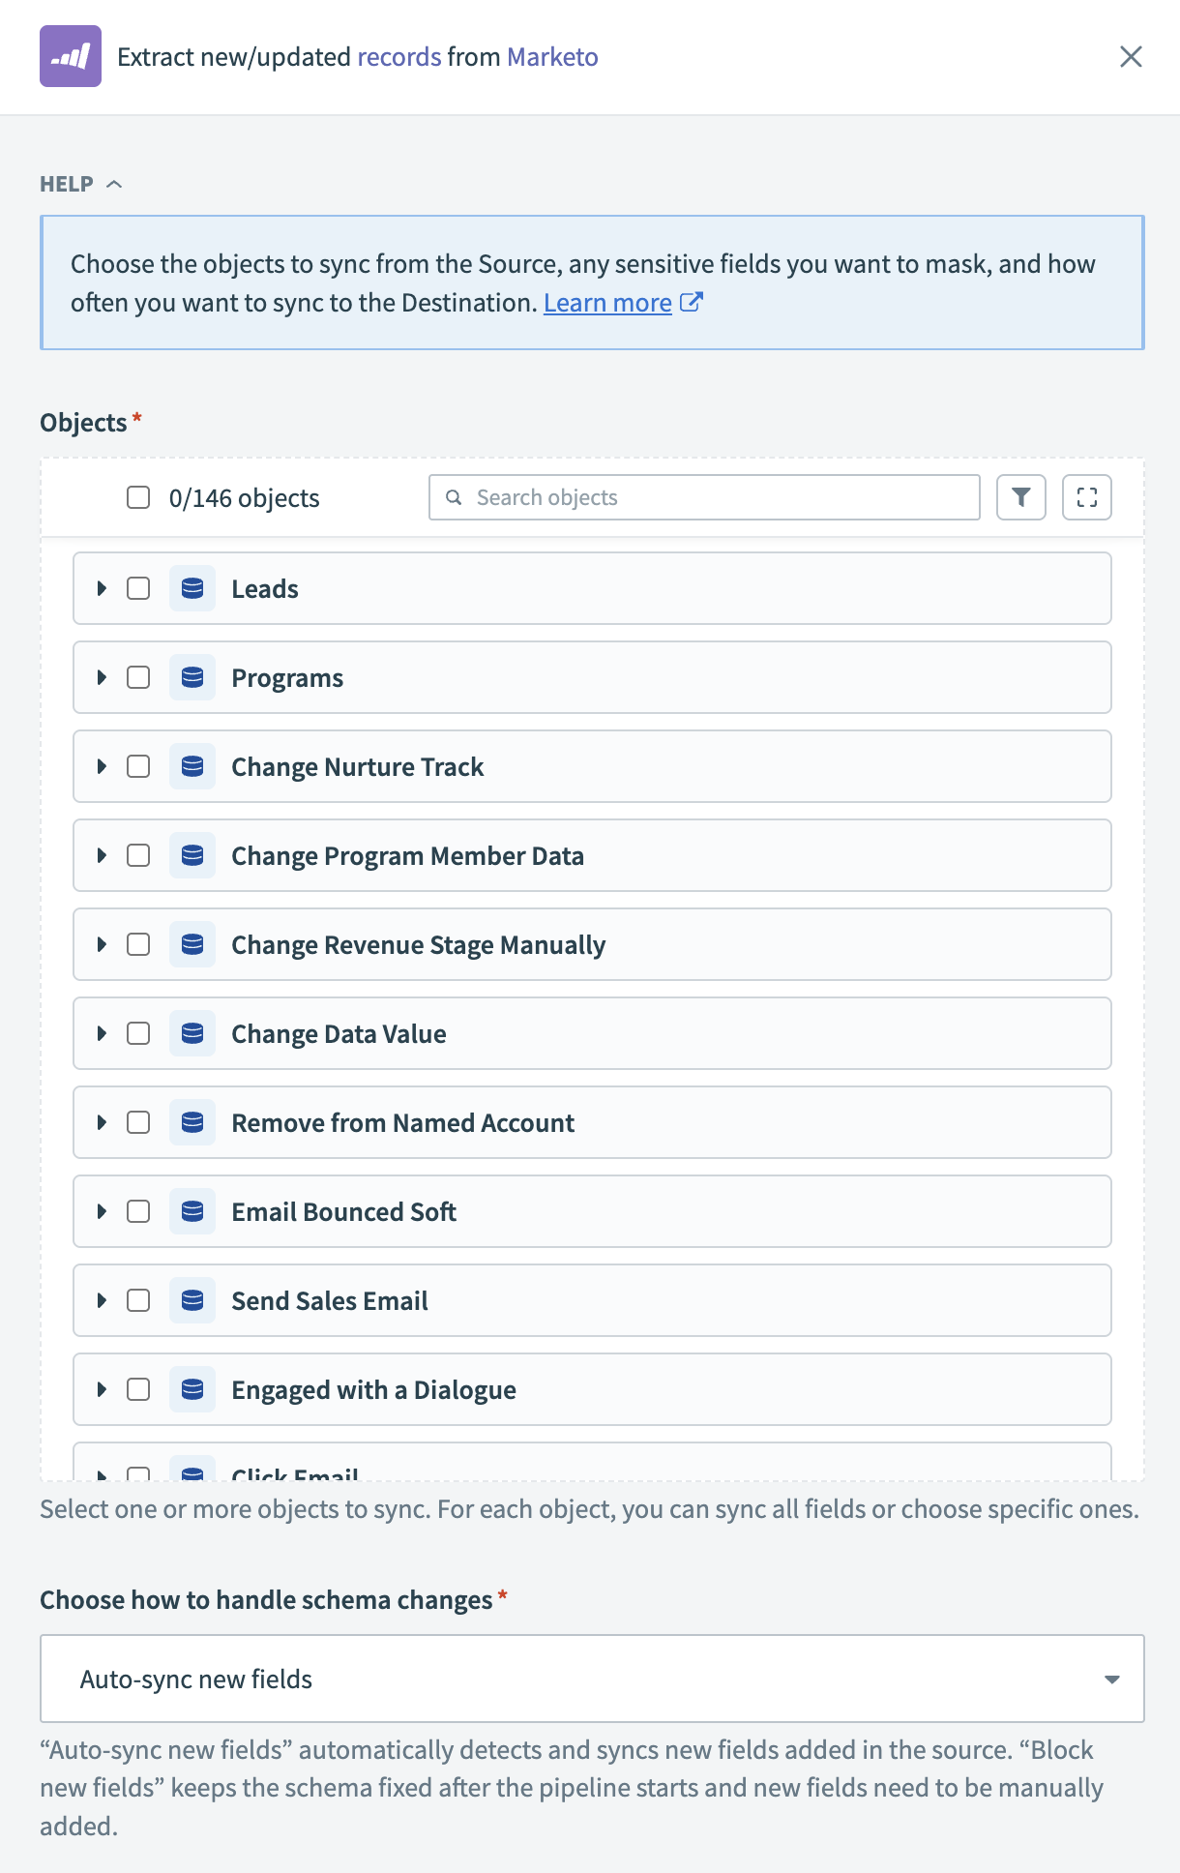Click the Marketo logo icon in the header
Viewport: 1180px width, 1873px height.
(69, 57)
